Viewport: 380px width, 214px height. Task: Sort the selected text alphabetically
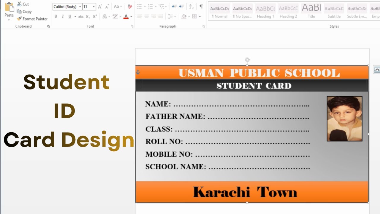[x=191, y=7]
